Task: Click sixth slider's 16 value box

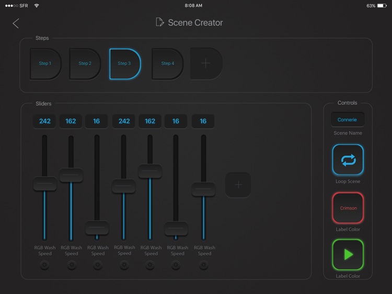Action: [176, 121]
